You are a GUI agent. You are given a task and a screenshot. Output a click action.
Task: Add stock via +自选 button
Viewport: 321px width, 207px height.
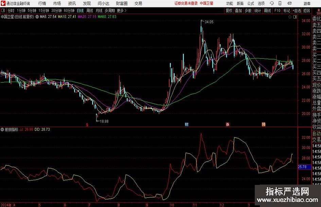[297, 11]
